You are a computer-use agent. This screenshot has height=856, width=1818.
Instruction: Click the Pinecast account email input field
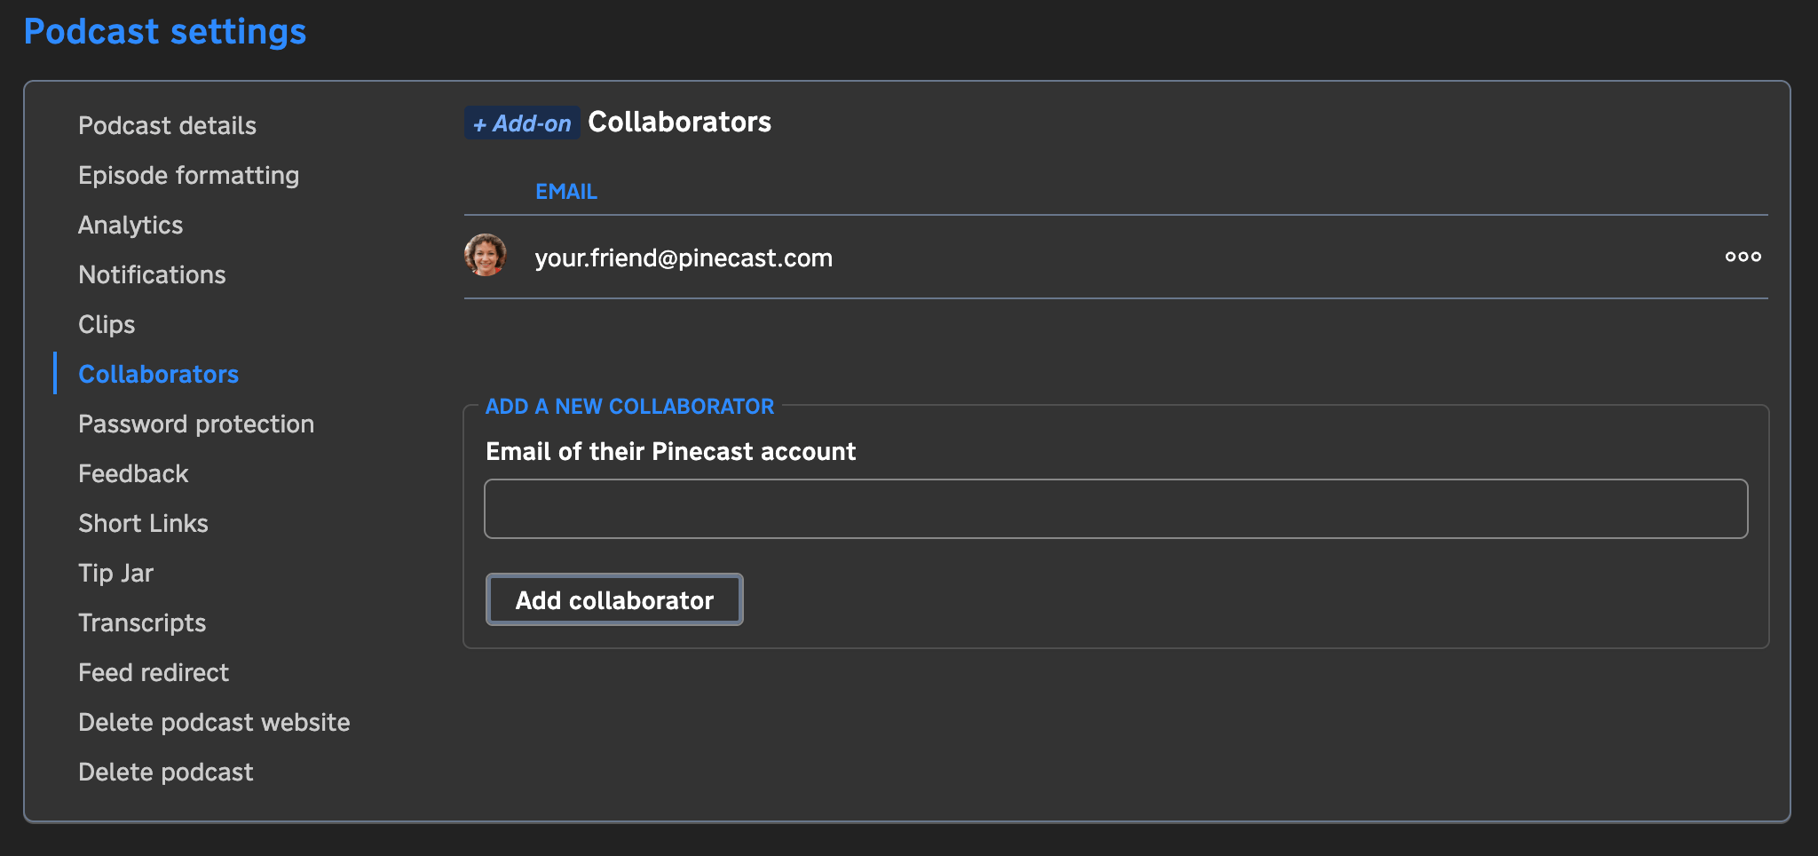[1115, 508]
